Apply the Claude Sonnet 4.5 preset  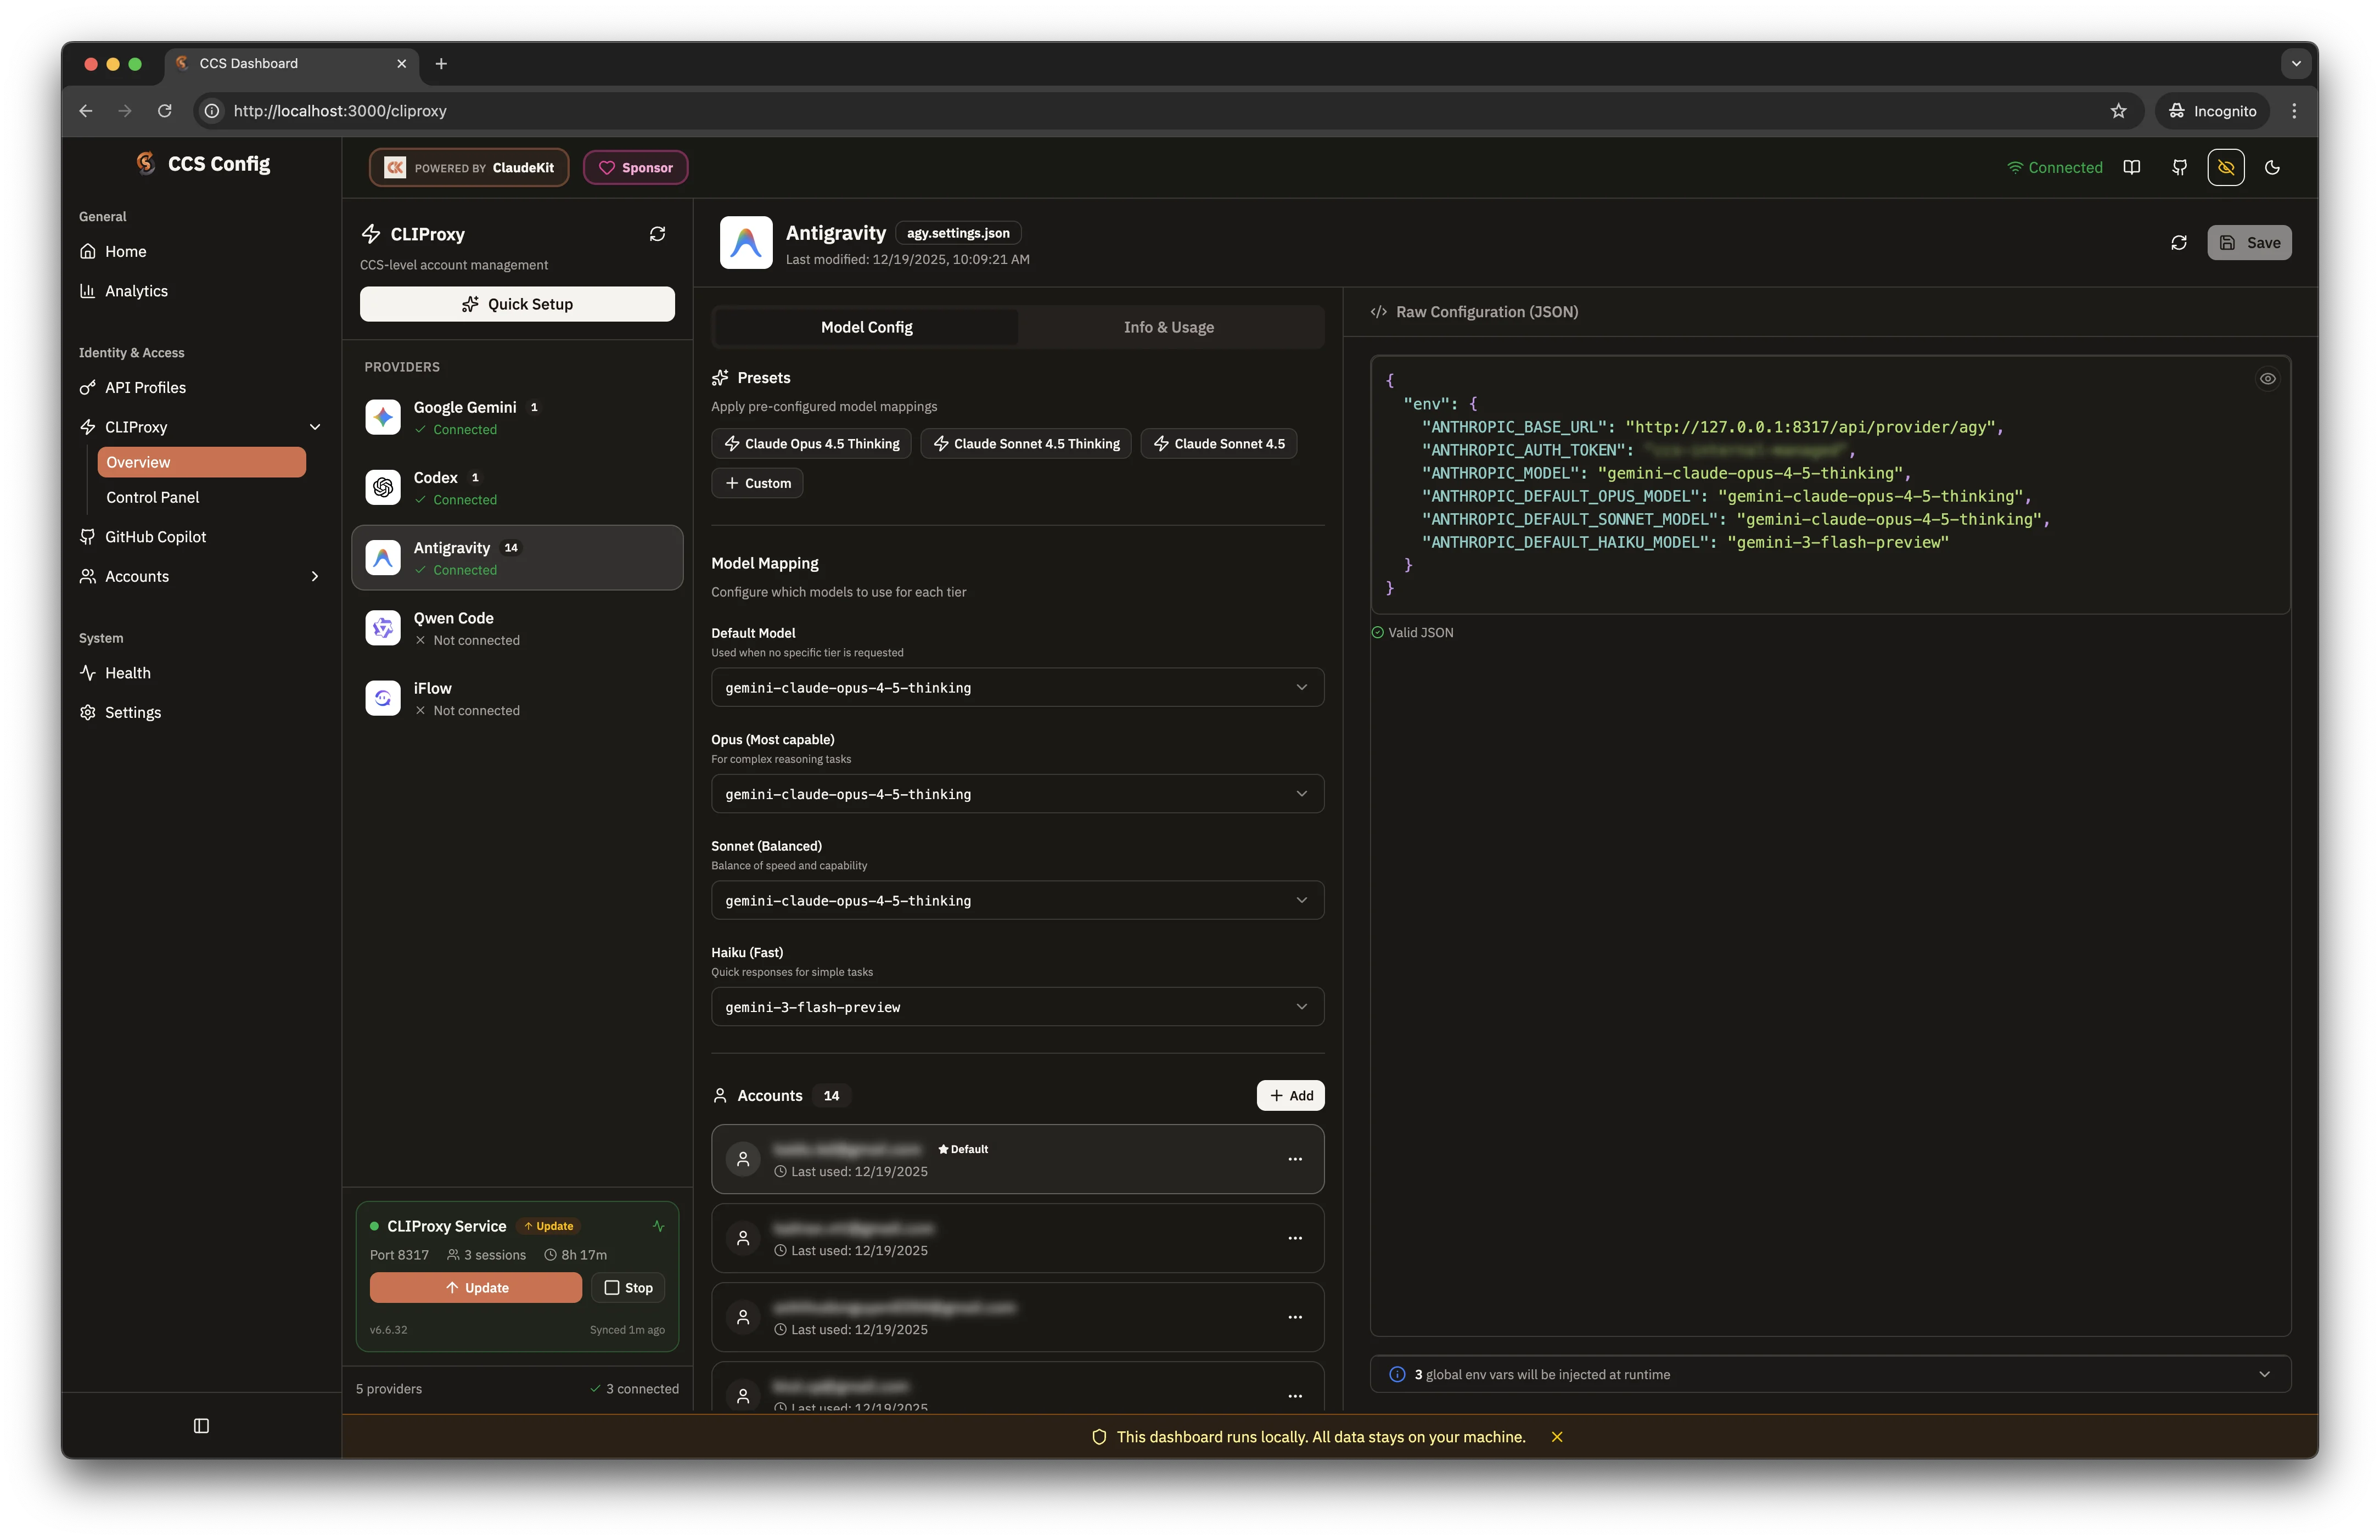(x=1219, y=443)
